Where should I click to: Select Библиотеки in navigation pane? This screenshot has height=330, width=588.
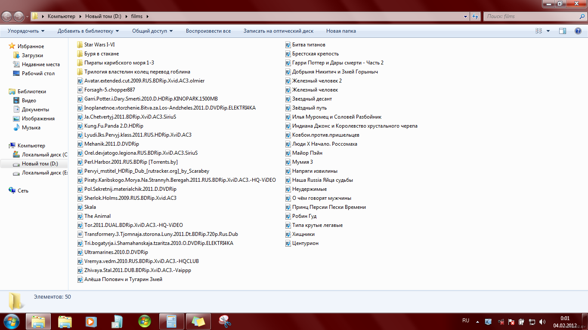31,92
